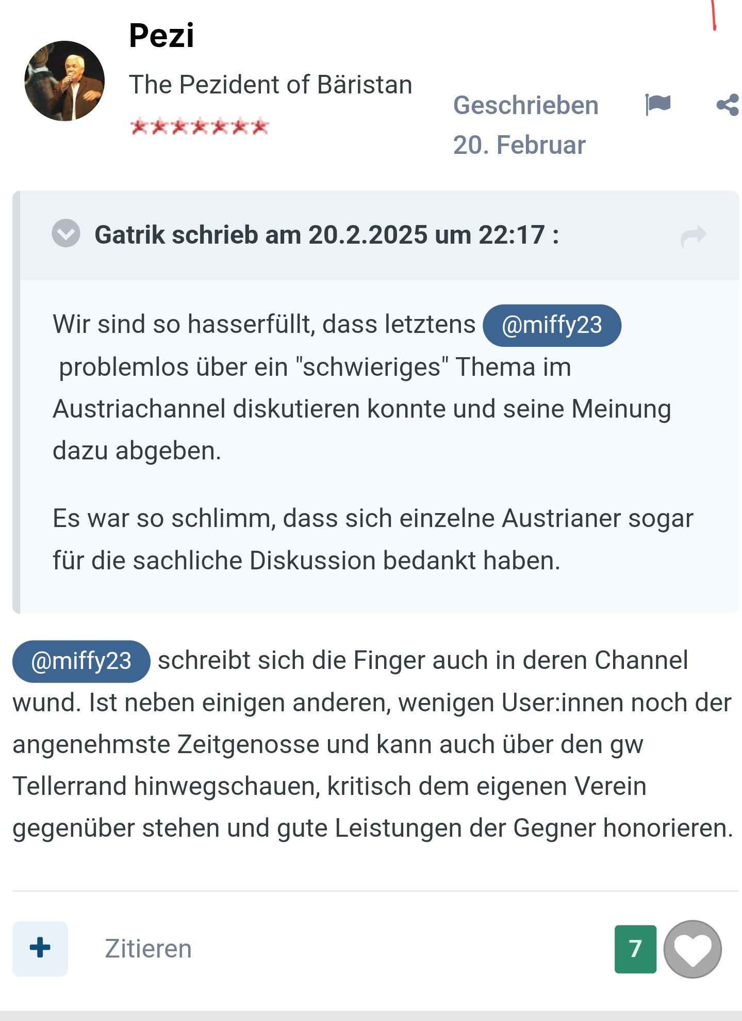Open @miffy23 mention inside the quote

[552, 325]
